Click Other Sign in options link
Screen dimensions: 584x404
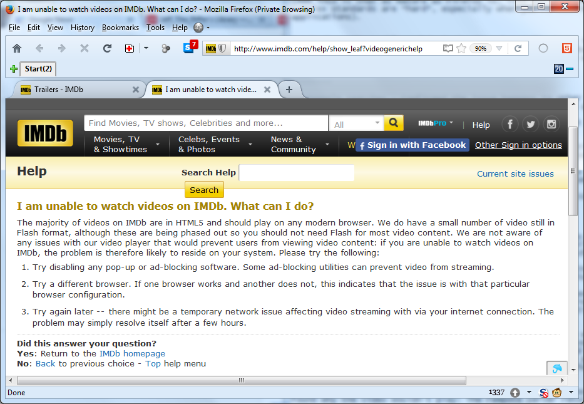(x=518, y=145)
